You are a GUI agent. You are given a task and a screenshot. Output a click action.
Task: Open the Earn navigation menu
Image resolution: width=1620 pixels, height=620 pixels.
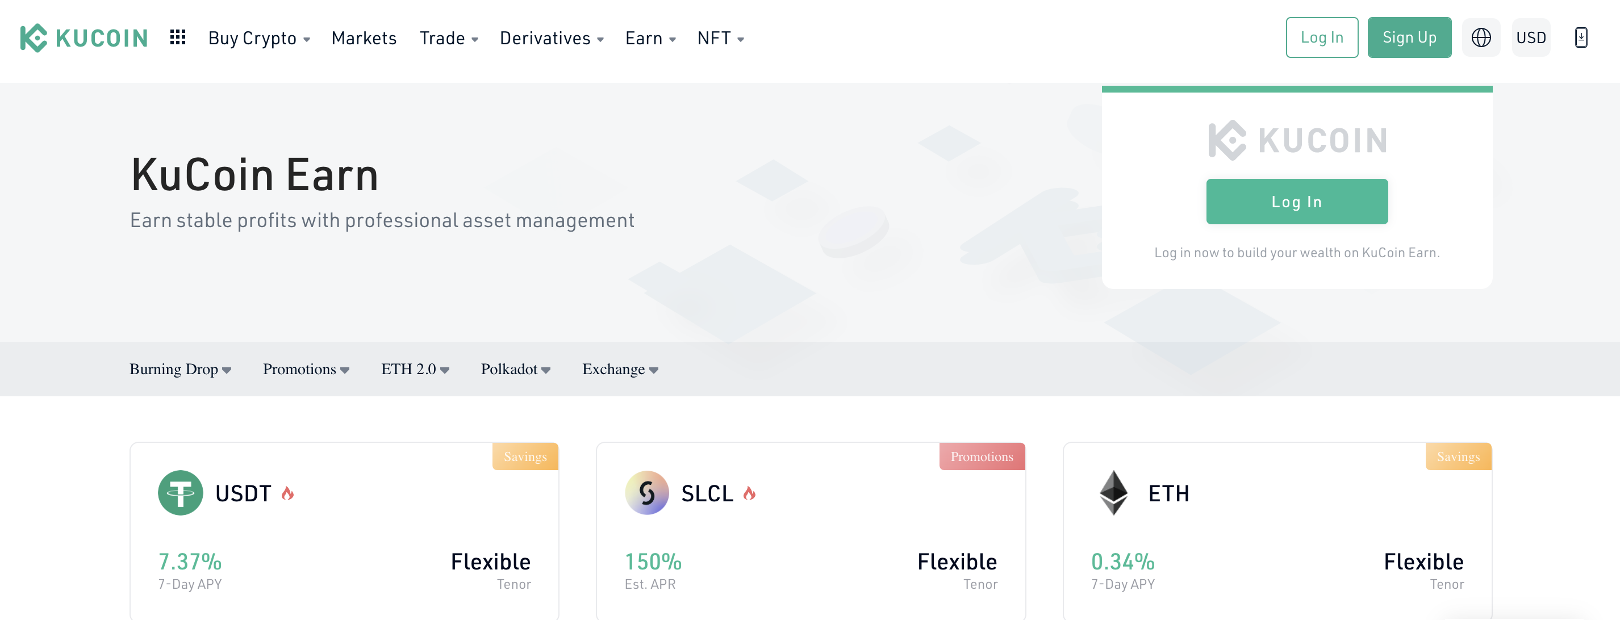tap(650, 39)
